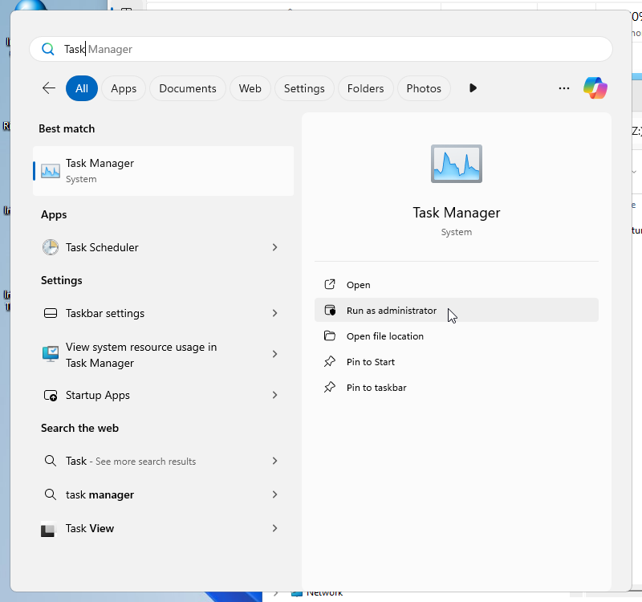Open Copilot via the colorful icon

[595, 88]
